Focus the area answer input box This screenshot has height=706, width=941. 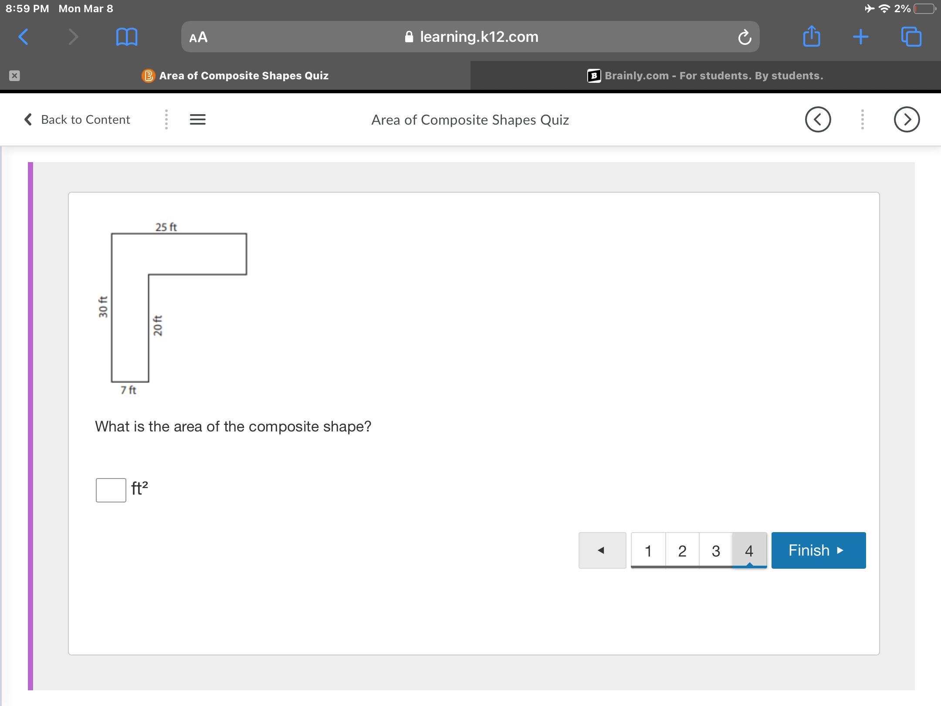(111, 490)
